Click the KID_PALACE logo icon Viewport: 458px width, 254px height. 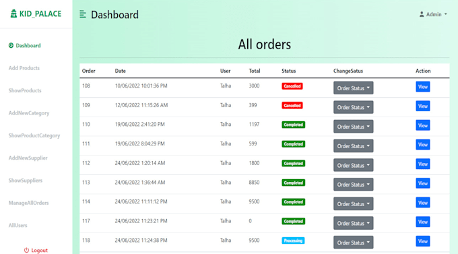(x=13, y=13)
